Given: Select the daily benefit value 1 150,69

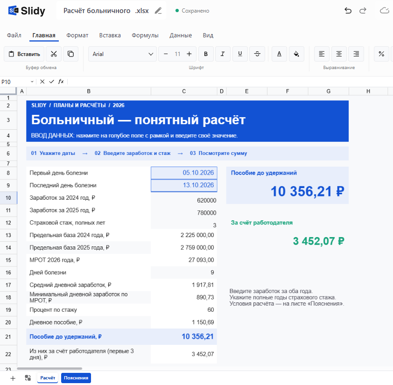Looking at the screenshot, I should (x=184, y=322).
